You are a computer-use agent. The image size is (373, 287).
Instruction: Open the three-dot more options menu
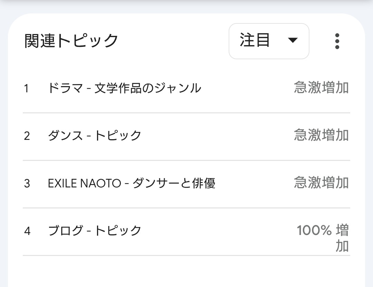point(337,41)
